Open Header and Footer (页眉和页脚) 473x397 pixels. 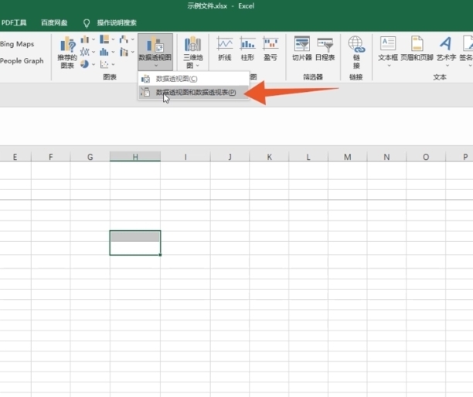point(417,49)
